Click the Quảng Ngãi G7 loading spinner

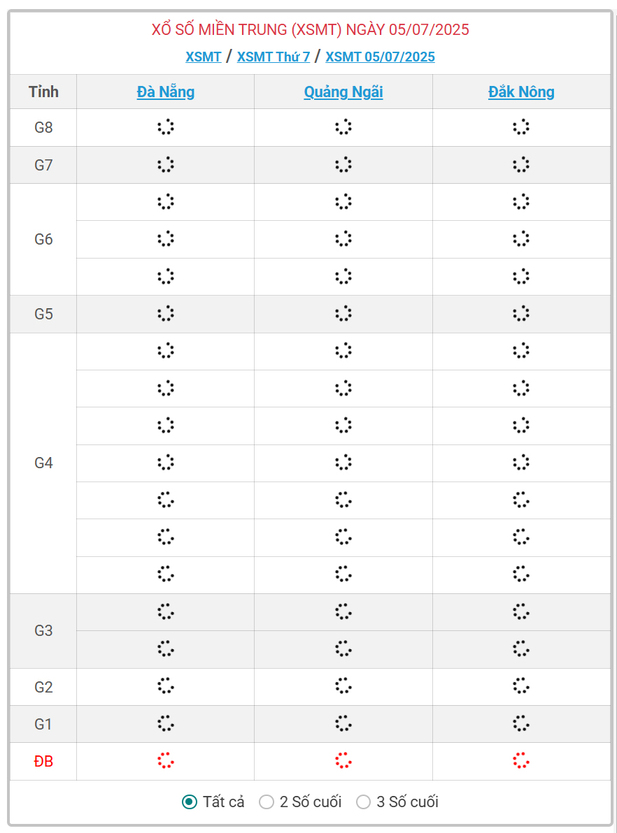click(x=343, y=165)
